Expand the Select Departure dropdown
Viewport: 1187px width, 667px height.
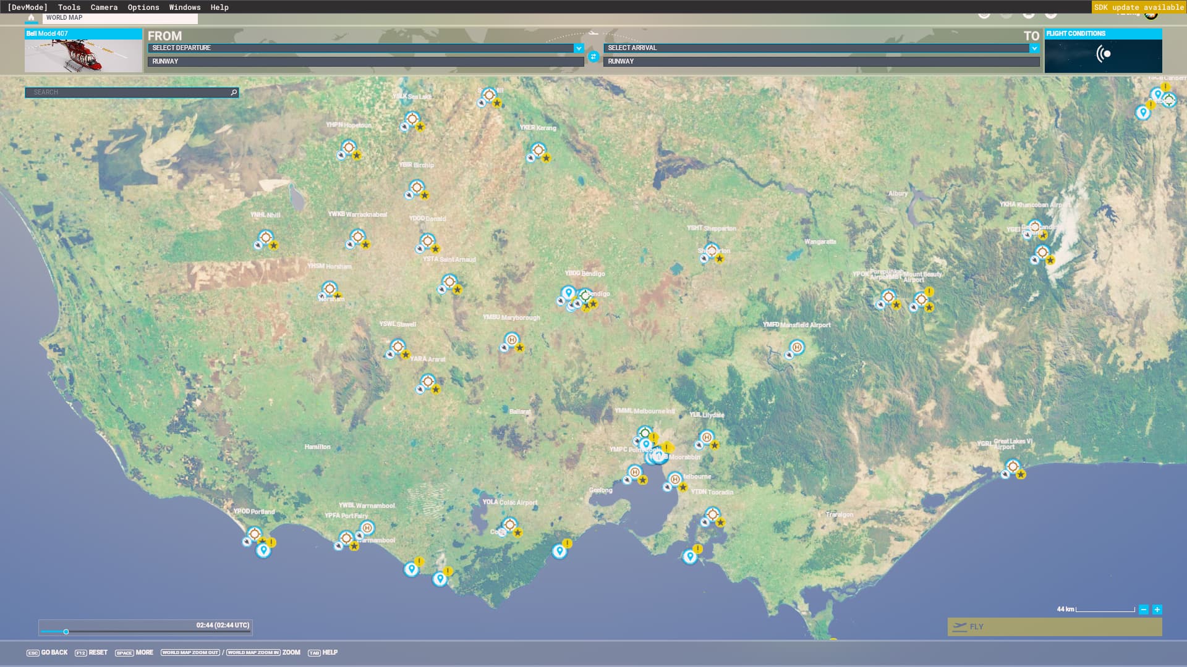point(579,48)
